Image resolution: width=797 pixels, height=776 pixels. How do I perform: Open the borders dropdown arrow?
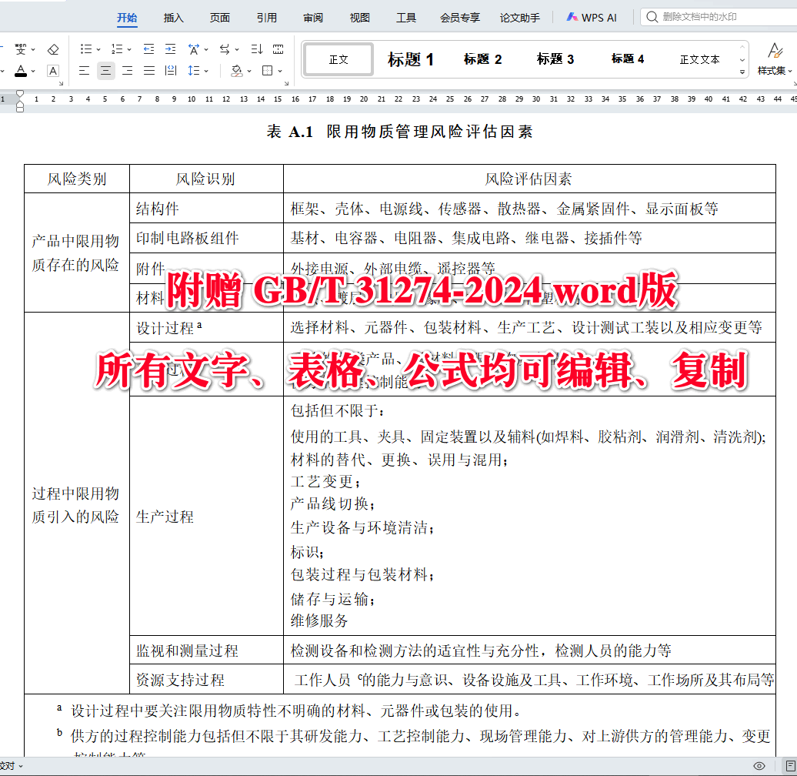tap(280, 71)
